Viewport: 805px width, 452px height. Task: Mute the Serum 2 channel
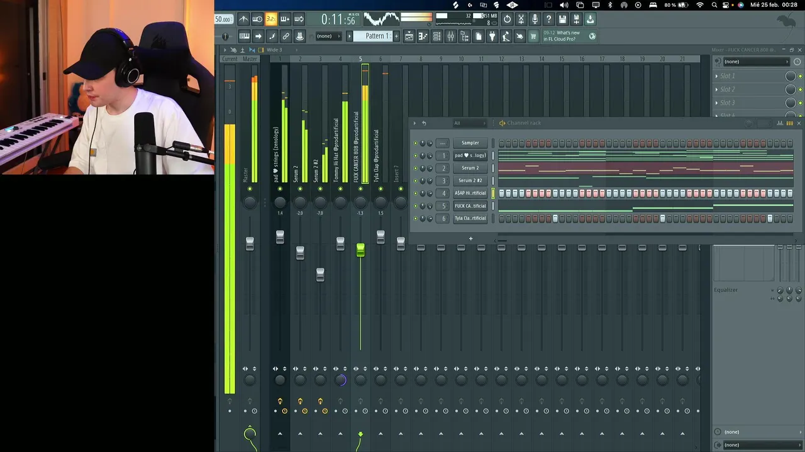point(415,168)
